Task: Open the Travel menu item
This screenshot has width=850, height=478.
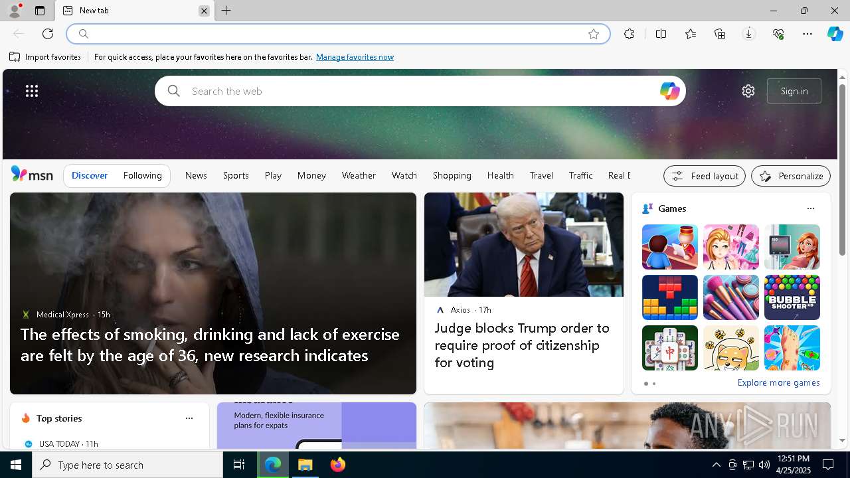Action: 541,175
